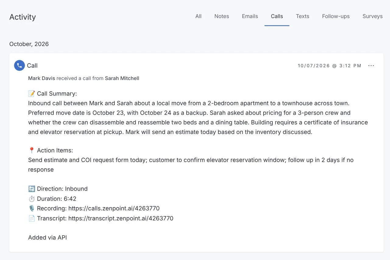This screenshot has width=390, height=260.
Task: Click the microphone emoji beside Recording
Action: [32, 208]
